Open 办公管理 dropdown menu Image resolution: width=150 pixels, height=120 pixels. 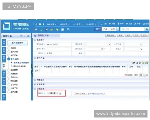[78, 24]
